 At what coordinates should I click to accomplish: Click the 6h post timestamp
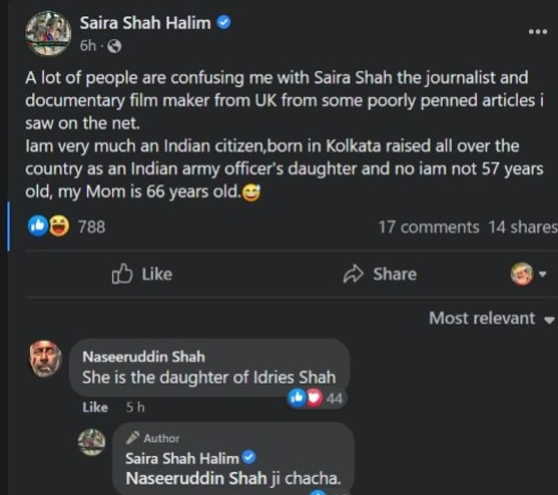click(x=88, y=45)
